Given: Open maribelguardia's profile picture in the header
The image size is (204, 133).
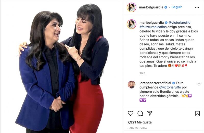Looking at the screenshot, I should coord(131,7).
